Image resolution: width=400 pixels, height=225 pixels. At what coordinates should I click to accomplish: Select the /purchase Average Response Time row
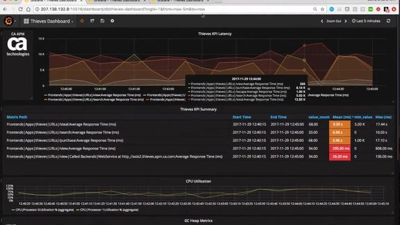click(199, 140)
